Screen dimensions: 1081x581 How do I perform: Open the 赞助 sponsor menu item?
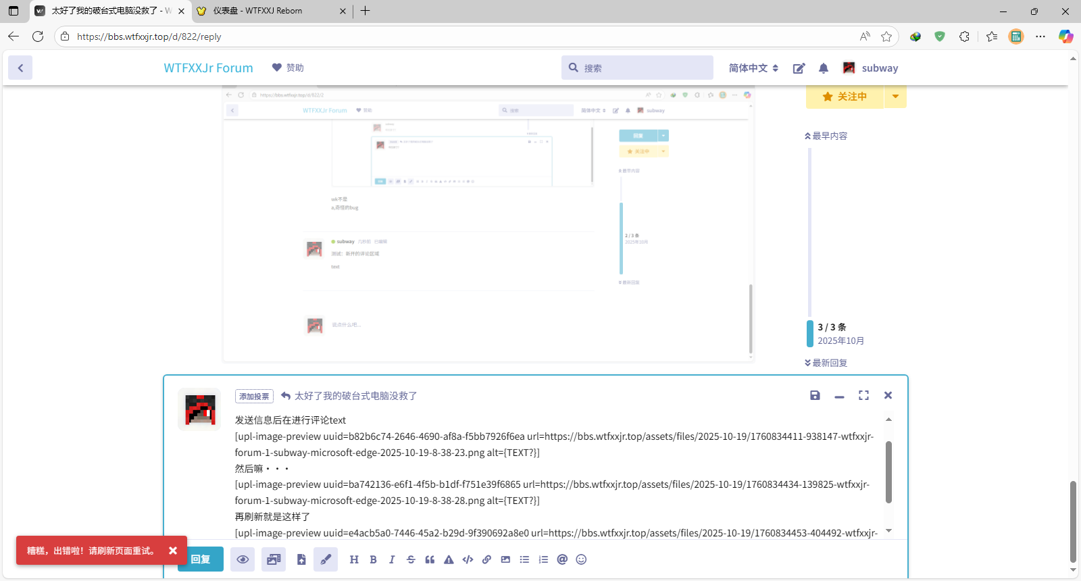point(288,68)
